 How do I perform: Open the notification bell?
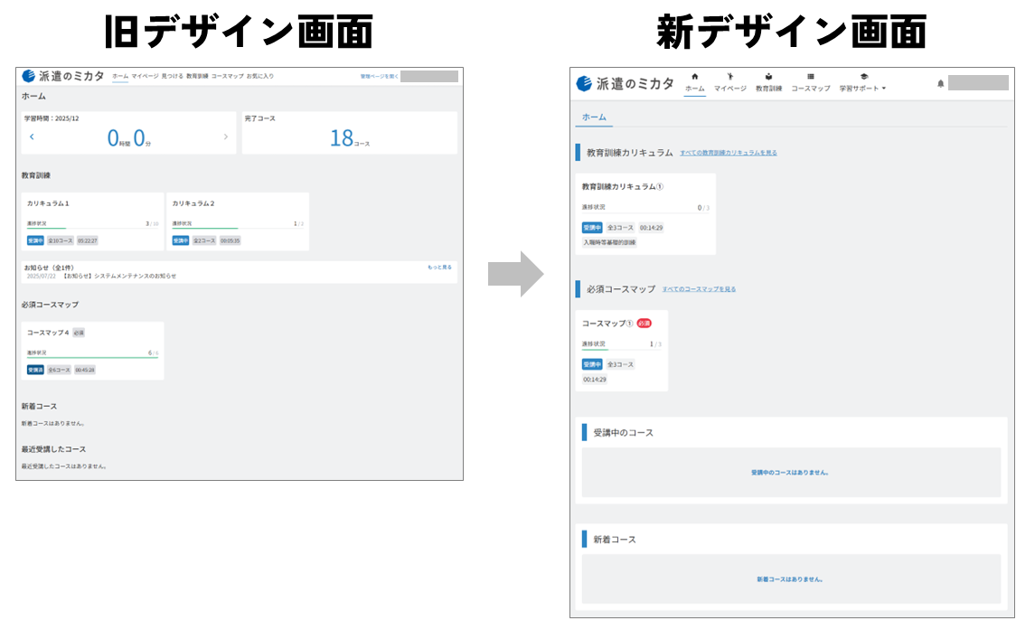(x=941, y=83)
